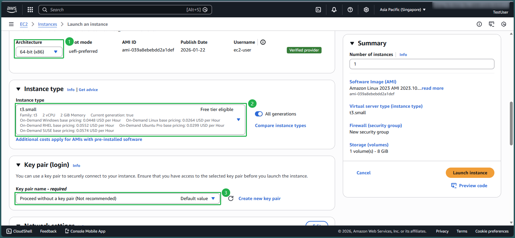Open the Asia Pacific (Singapore) region selector
515x238 pixels.
(x=402, y=10)
